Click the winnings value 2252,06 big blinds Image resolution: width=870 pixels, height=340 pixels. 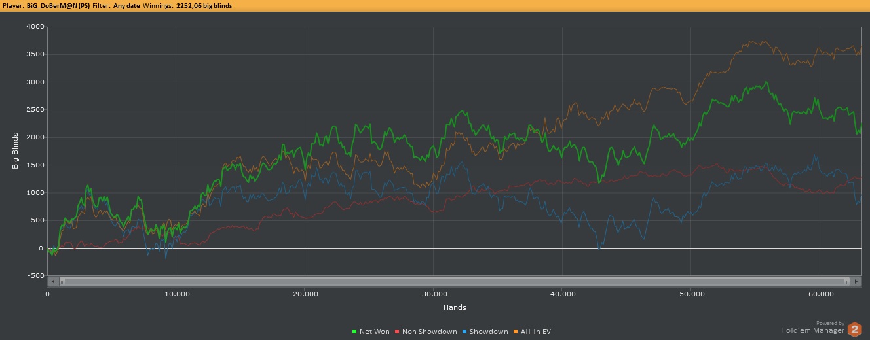[204, 6]
